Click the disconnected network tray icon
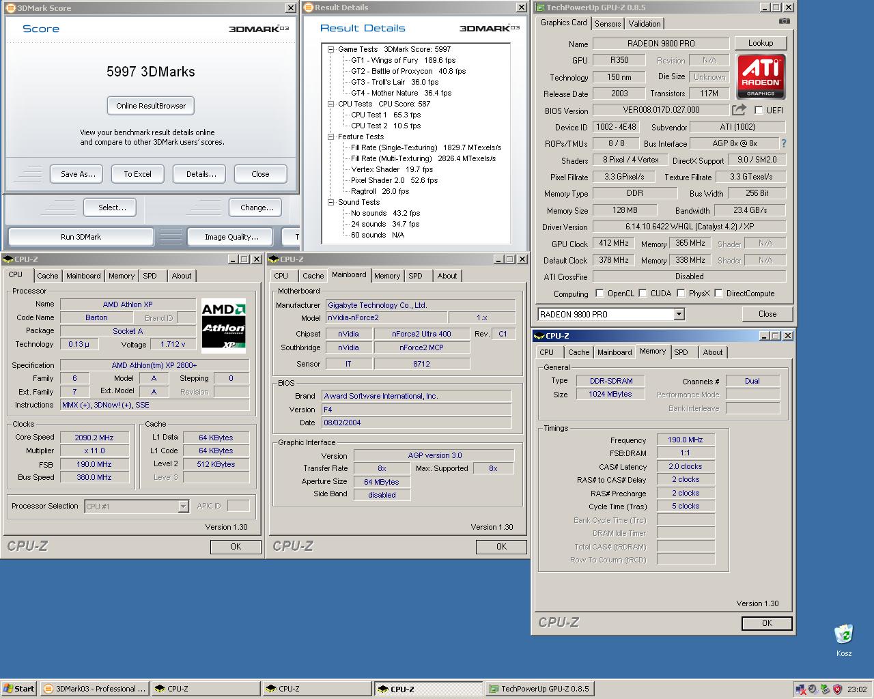This screenshot has height=699, width=874. [800, 689]
